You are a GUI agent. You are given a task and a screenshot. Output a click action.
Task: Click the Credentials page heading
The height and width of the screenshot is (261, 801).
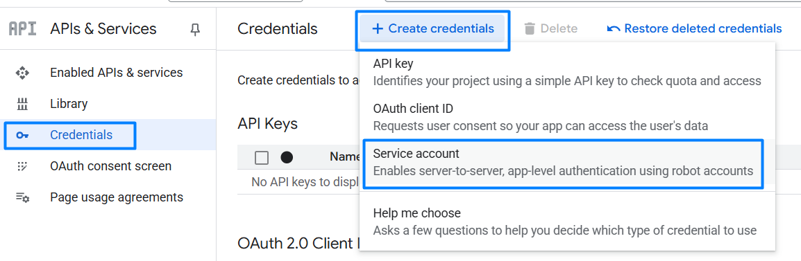(x=278, y=29)
